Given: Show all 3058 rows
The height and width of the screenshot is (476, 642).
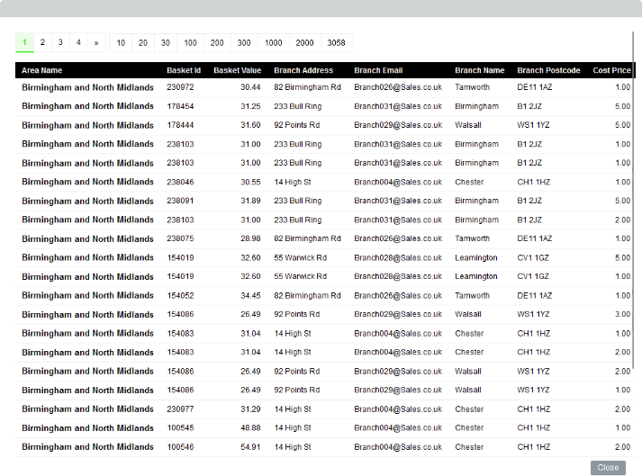Looking at the screenshot, I should click(x=336, y=42).
